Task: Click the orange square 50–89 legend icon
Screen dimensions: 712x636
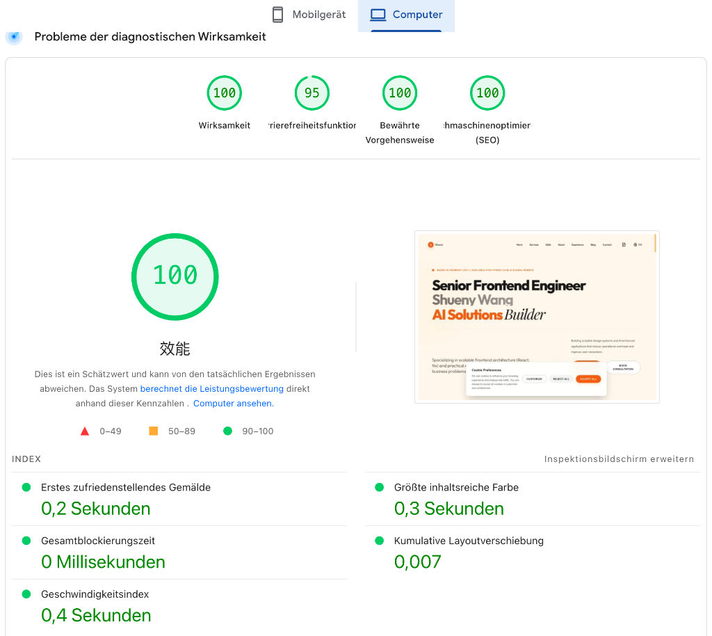Action: pyautogui.click(x=154, y=431)
